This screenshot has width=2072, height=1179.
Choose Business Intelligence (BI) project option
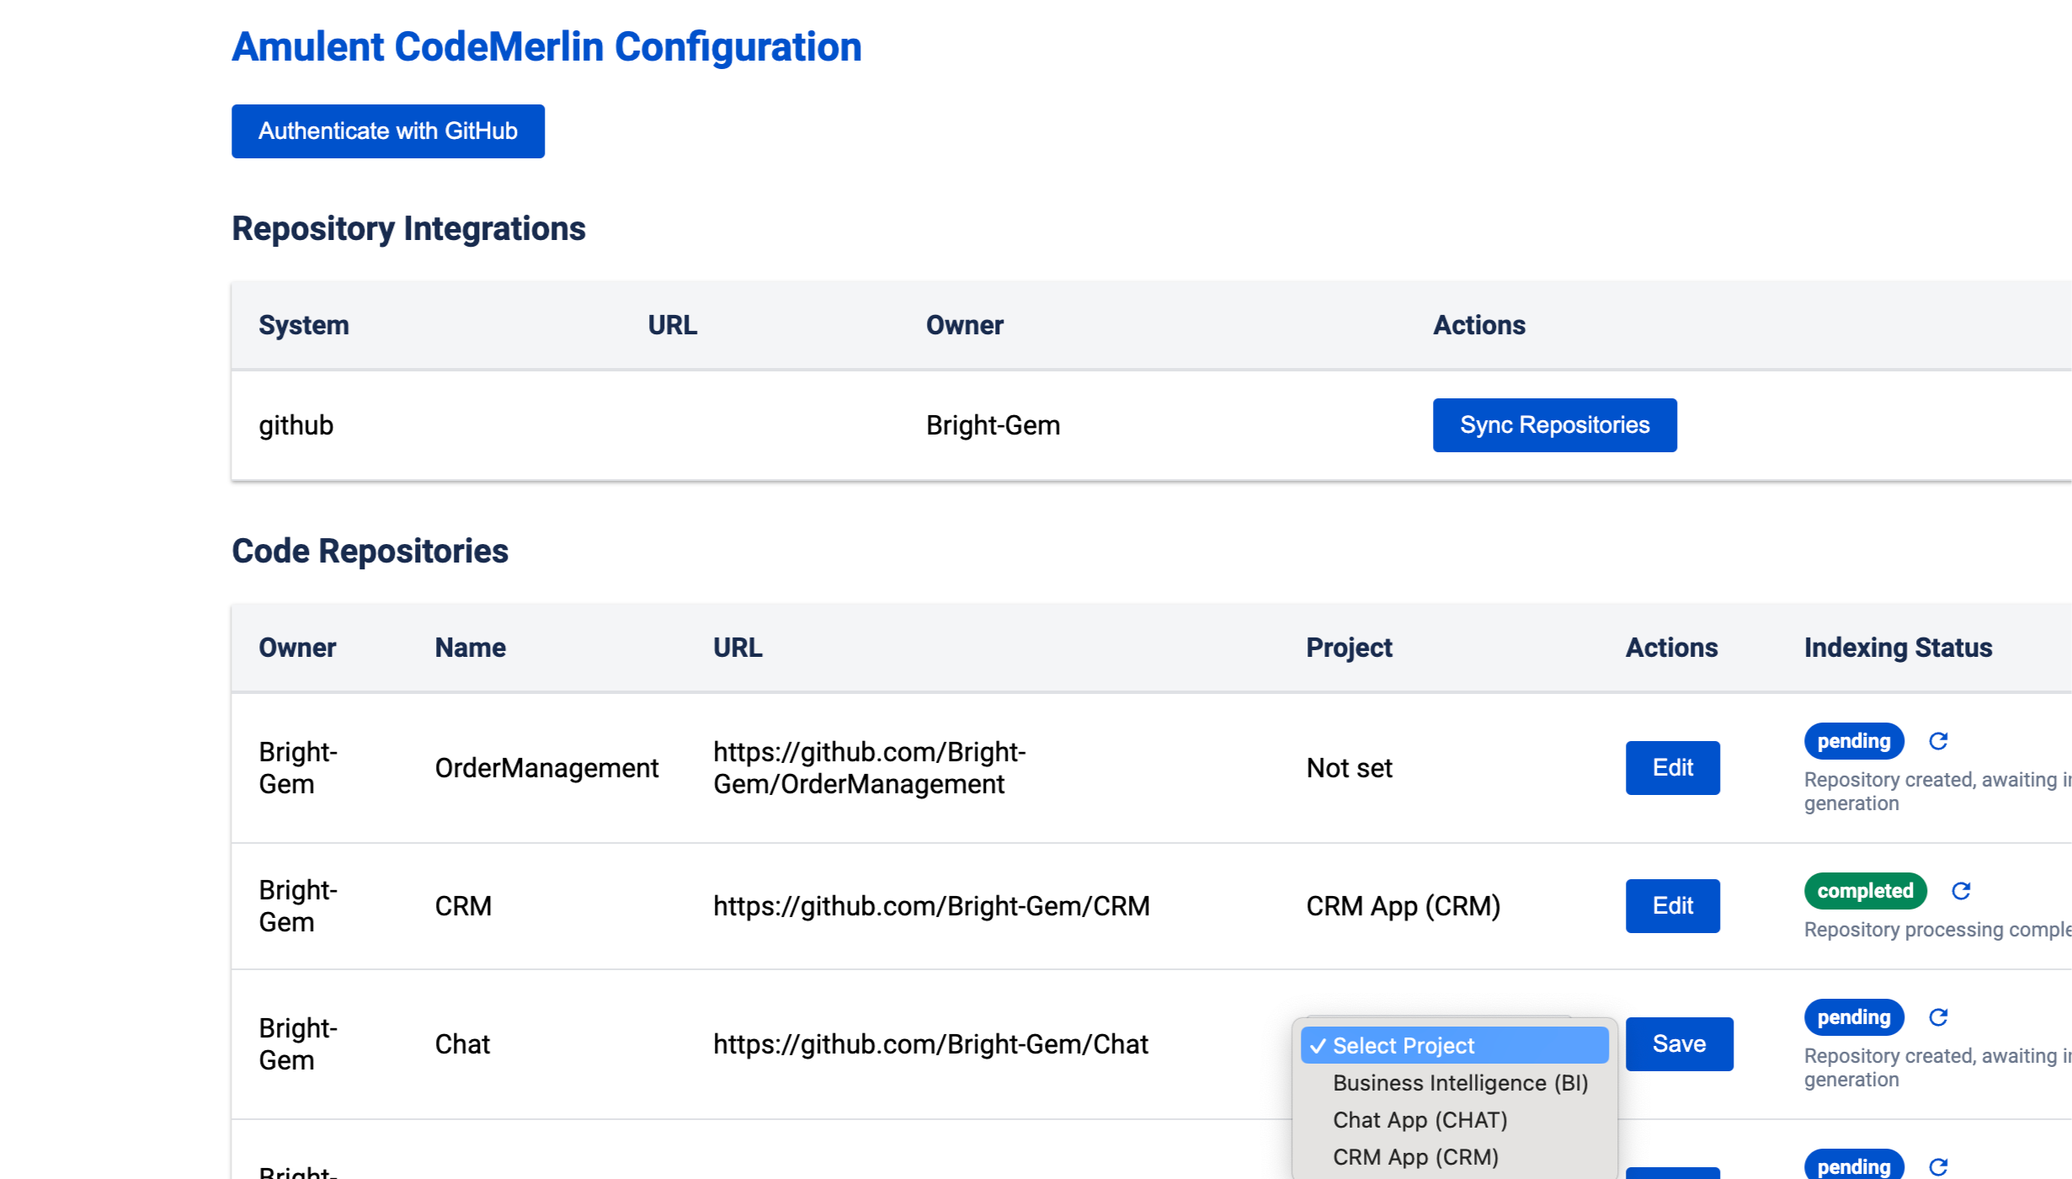tap(1460, 1083)
